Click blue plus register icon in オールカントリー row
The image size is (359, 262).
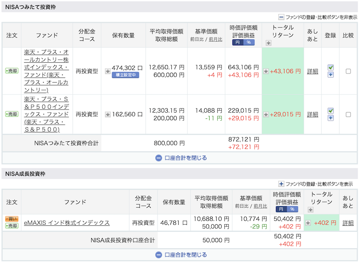[x=331, y=74]
